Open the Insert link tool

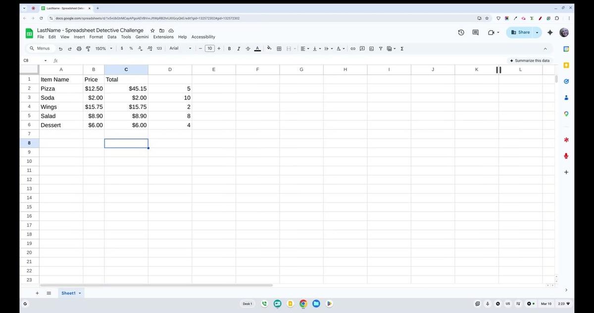coord(353,48)
